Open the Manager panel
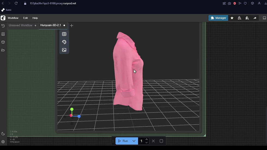Viewport: 267px width, 150px height. click(218, 18)
